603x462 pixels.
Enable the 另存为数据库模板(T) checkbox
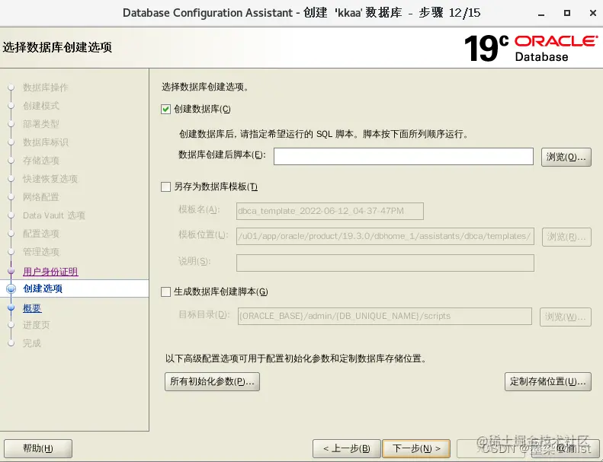pos(165,187)
